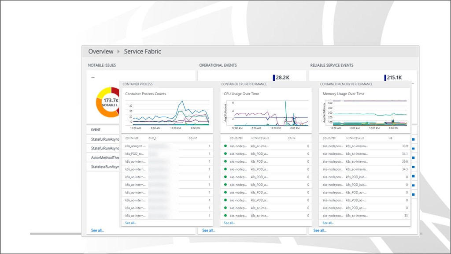The width and height of the screenshot is (451, 254).
Task: Select the last memory row showing 33 MB
Action: click(x=365, y=216)
